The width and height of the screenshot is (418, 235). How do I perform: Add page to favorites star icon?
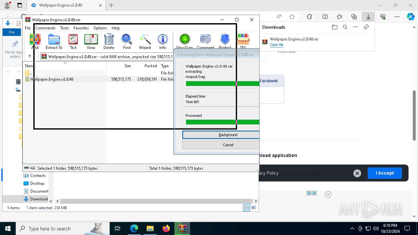292,17
